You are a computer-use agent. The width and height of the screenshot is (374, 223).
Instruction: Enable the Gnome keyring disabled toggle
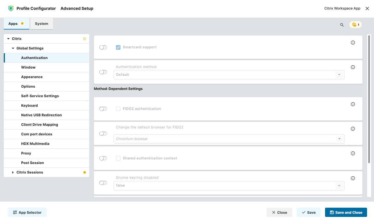pos(103,183)
